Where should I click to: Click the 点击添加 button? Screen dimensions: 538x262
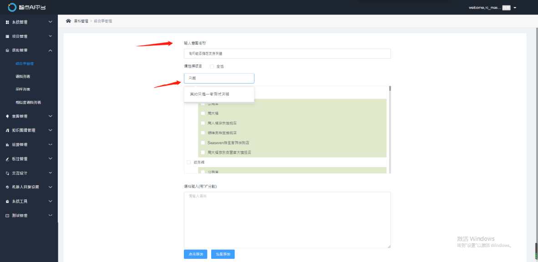pyautogui.click(x=196, y=254)
